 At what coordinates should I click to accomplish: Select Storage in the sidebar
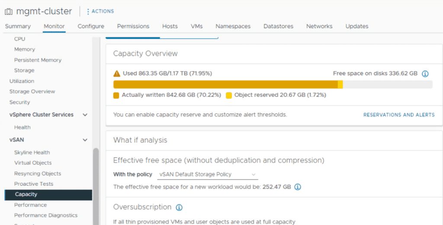click(x=24, y=71)
